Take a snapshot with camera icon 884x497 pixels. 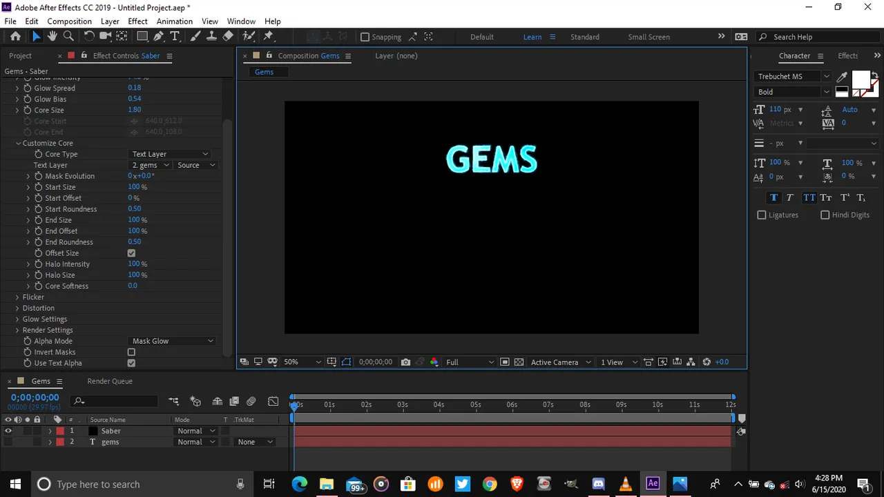point(405,362)
